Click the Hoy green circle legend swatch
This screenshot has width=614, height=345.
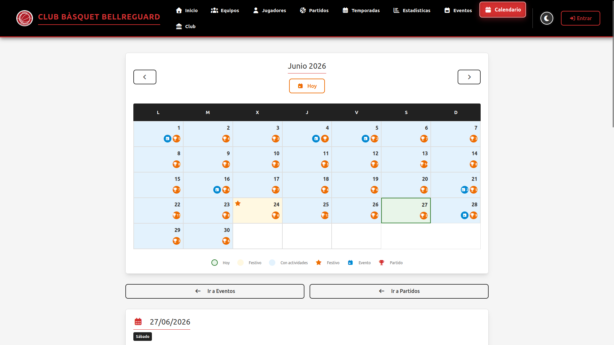pos(215,263)
